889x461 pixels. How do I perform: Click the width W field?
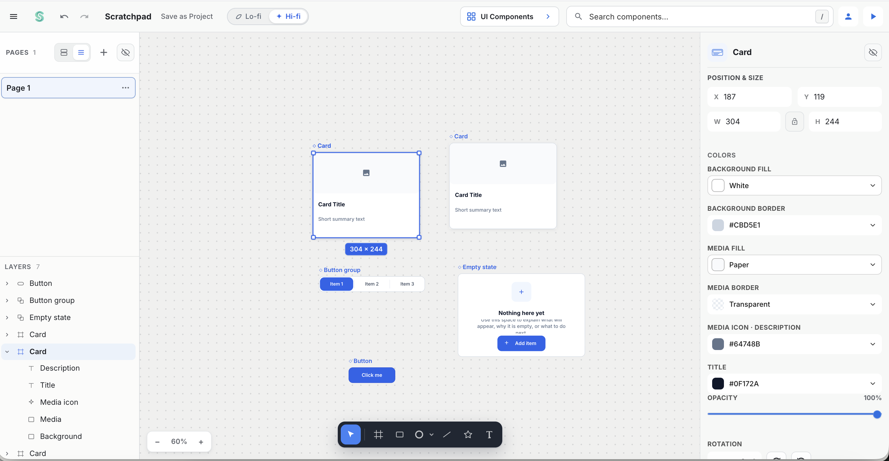click(744, 122)
